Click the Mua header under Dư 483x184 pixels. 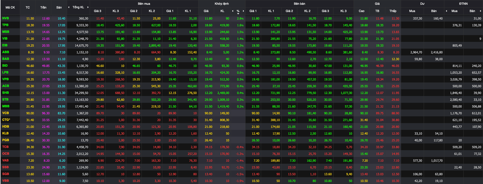(x=412, y=11)
